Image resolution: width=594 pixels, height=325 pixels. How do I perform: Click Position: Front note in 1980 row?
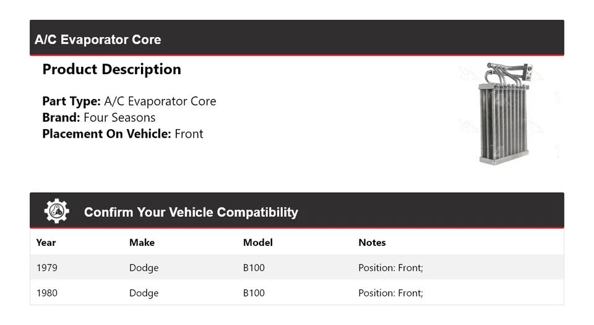point(390,293)
